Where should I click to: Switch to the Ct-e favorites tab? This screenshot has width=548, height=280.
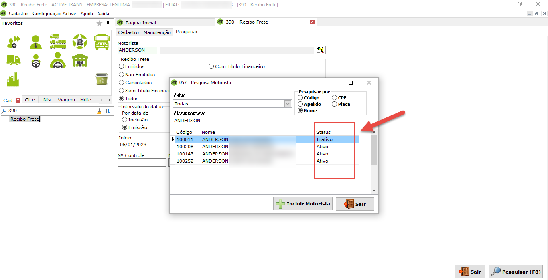[x=30, y=100]
